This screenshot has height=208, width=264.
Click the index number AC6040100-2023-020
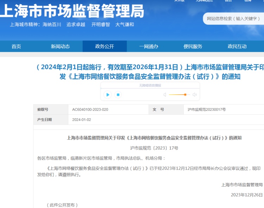point(90,110)
